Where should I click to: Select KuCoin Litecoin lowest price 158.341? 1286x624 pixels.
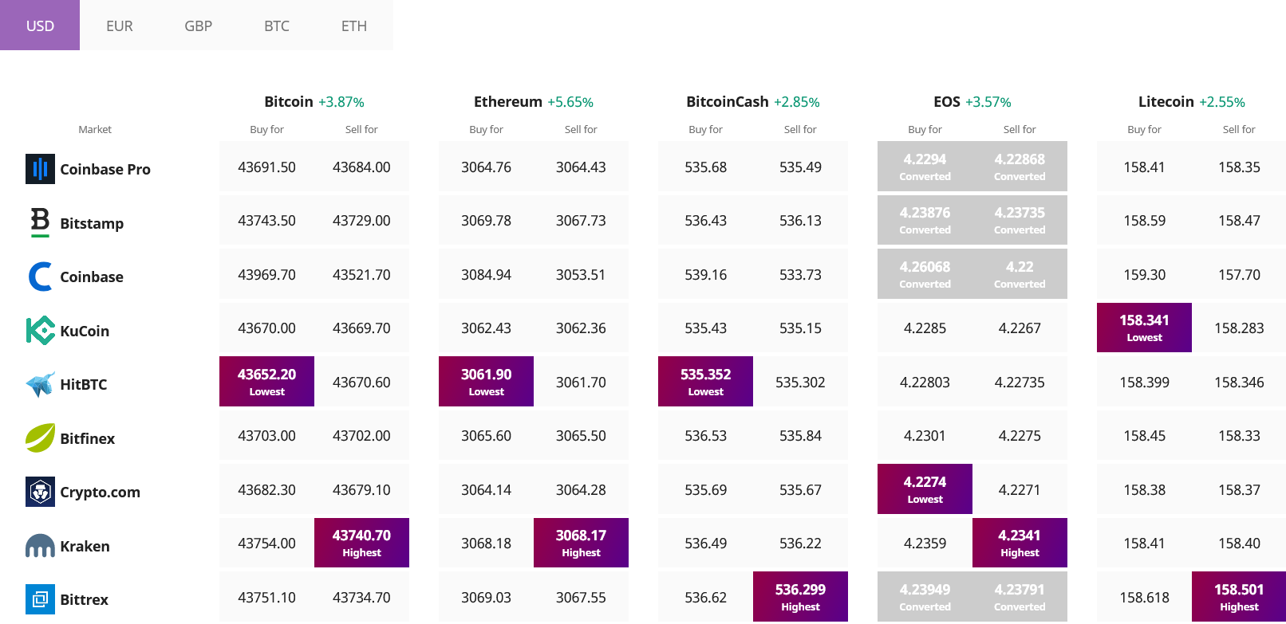pyautogui.click(x=1144, y=328)
